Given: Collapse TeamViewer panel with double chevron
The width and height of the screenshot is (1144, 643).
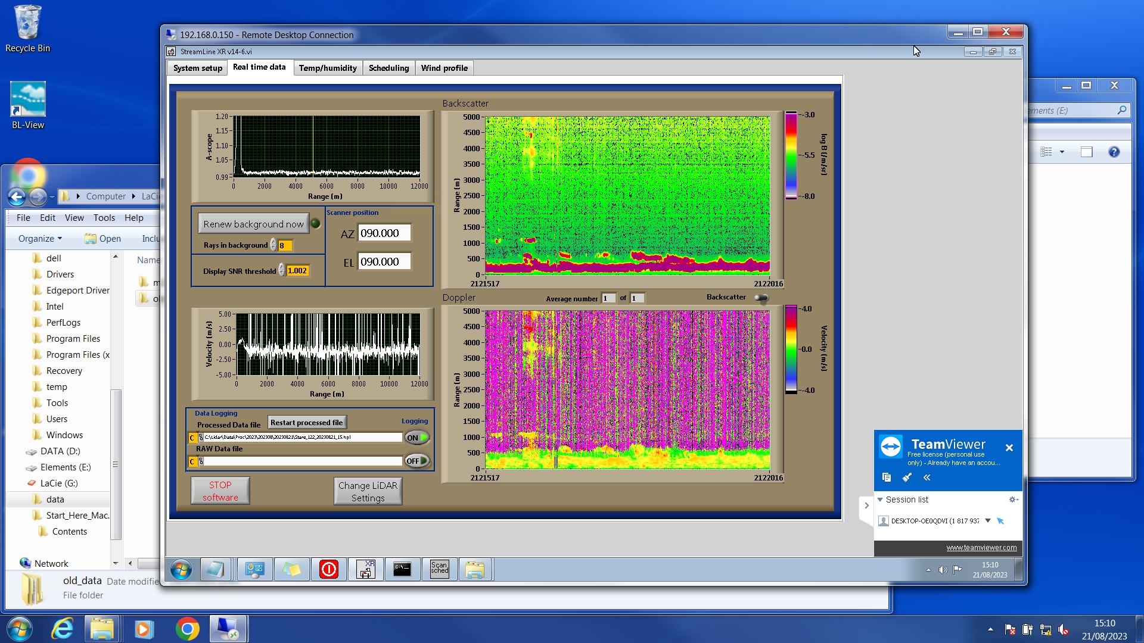Looking at the screenshot, I should pyautogui.click(x=927, y=477).
